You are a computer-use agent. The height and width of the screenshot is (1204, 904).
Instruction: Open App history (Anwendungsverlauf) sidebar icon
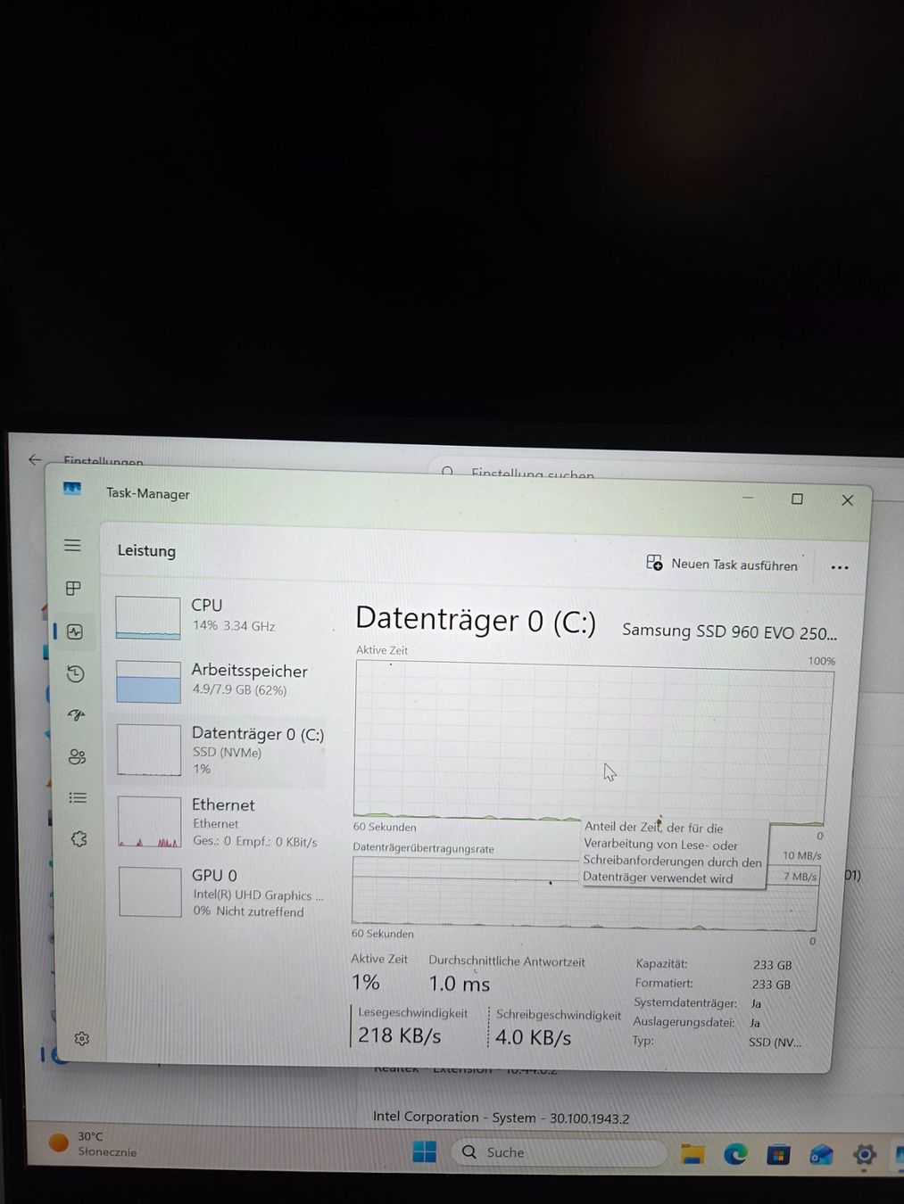click(76, 673)
